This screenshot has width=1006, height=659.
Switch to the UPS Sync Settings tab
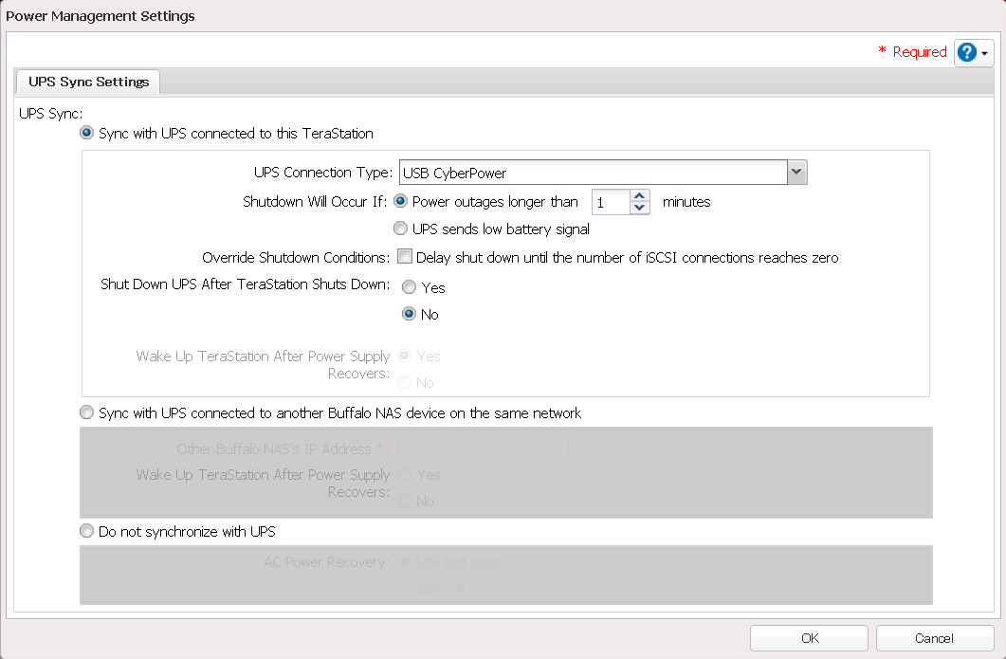click(x=88, y=82)
